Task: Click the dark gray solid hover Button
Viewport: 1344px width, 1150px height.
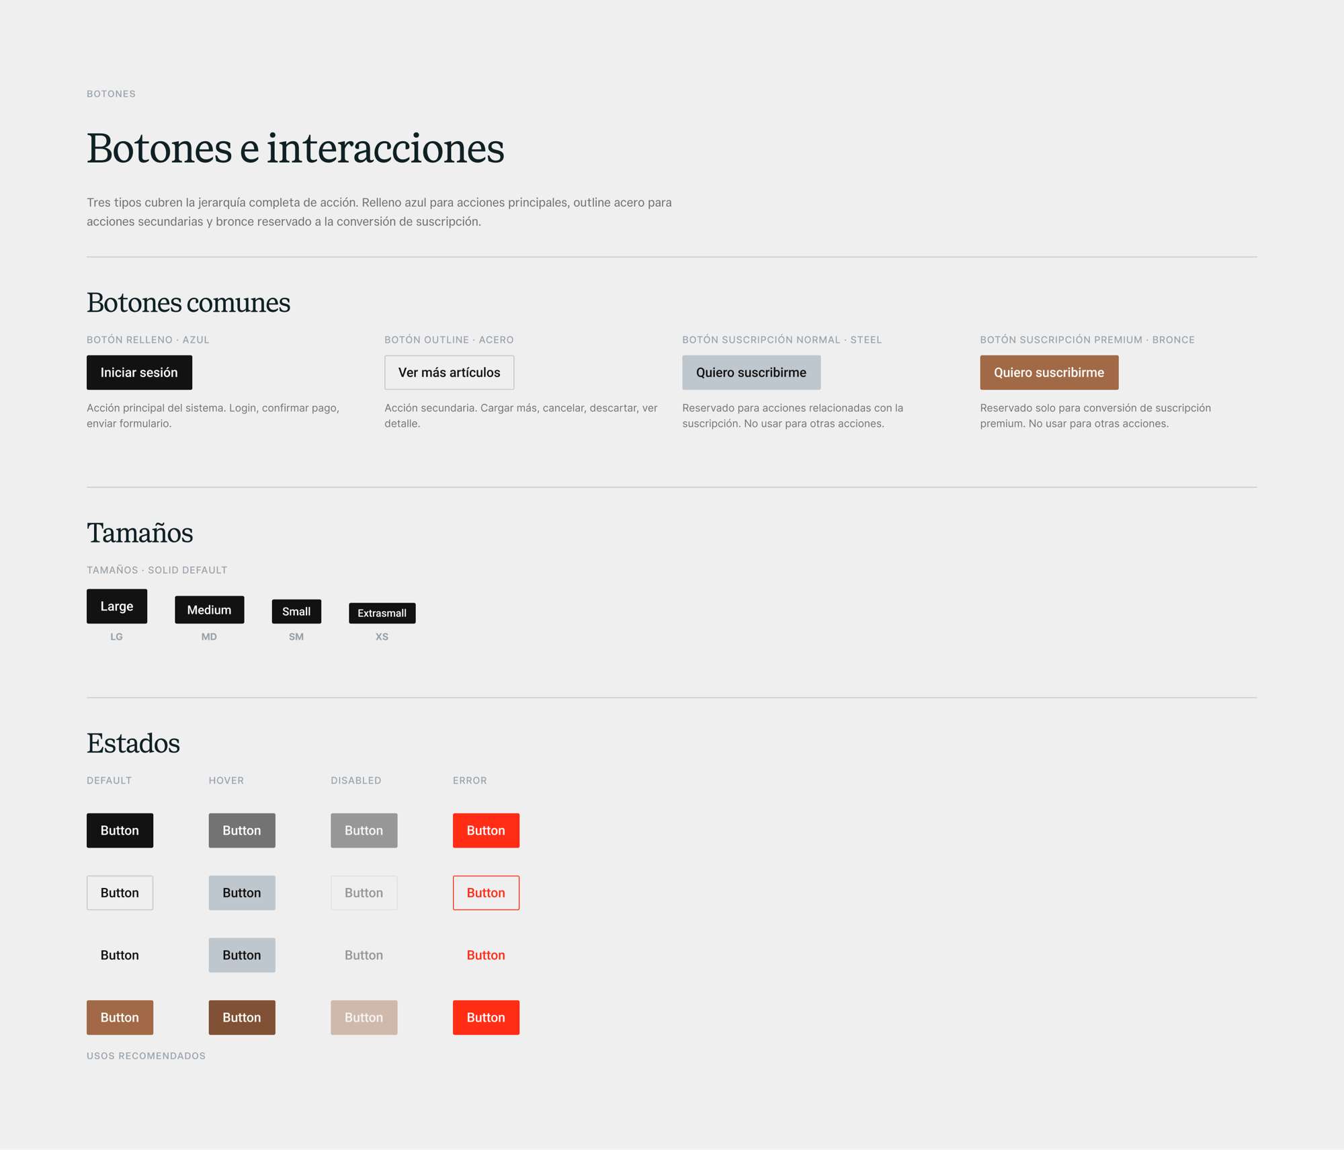Action: click(242, 831)
